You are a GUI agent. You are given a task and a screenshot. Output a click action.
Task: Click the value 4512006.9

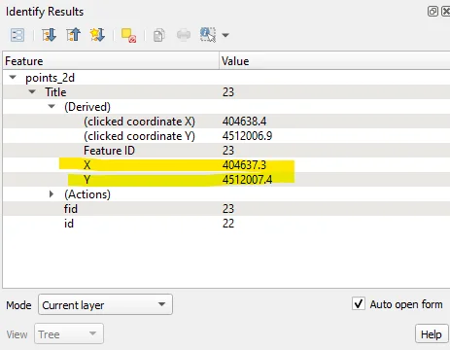click(247, 136)
